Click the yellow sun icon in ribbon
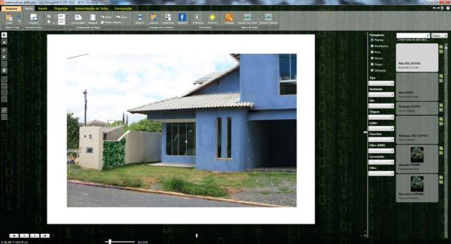Viewport: 451px width, 244px height. (212, 18)
